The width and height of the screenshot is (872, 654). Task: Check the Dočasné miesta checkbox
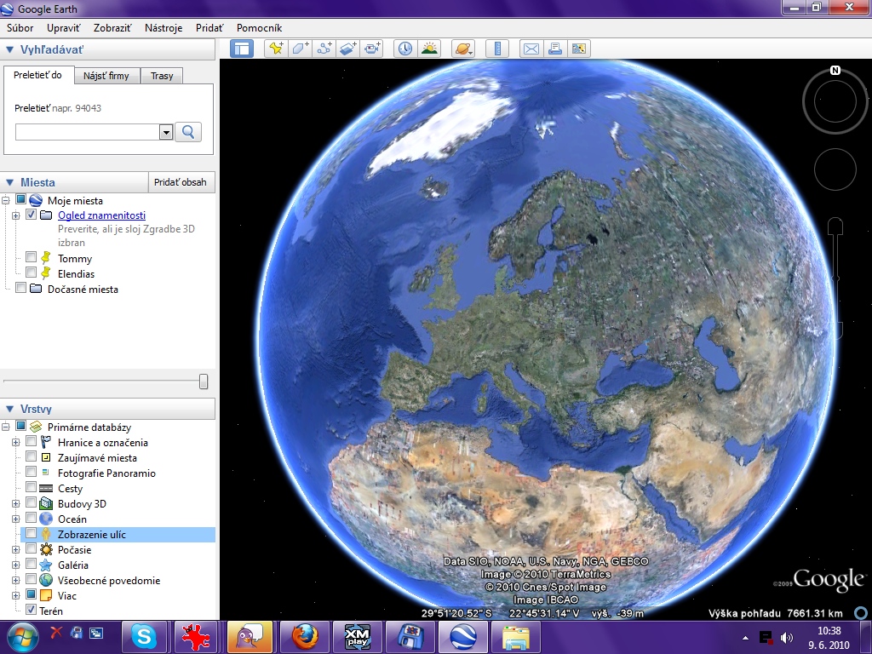[x=20, y=288]
